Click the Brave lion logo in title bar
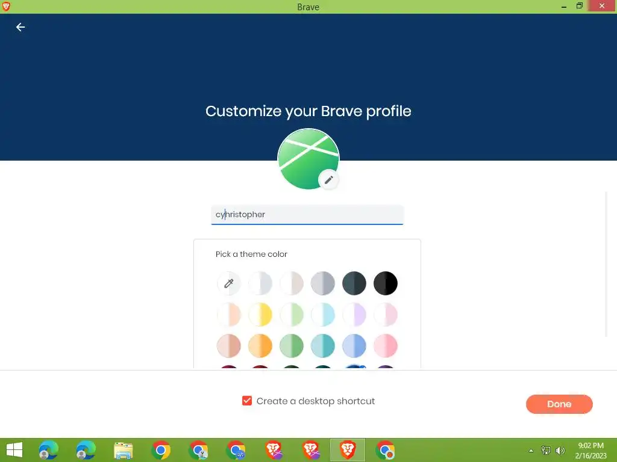617x462 pixels. [x=6, y=6]
